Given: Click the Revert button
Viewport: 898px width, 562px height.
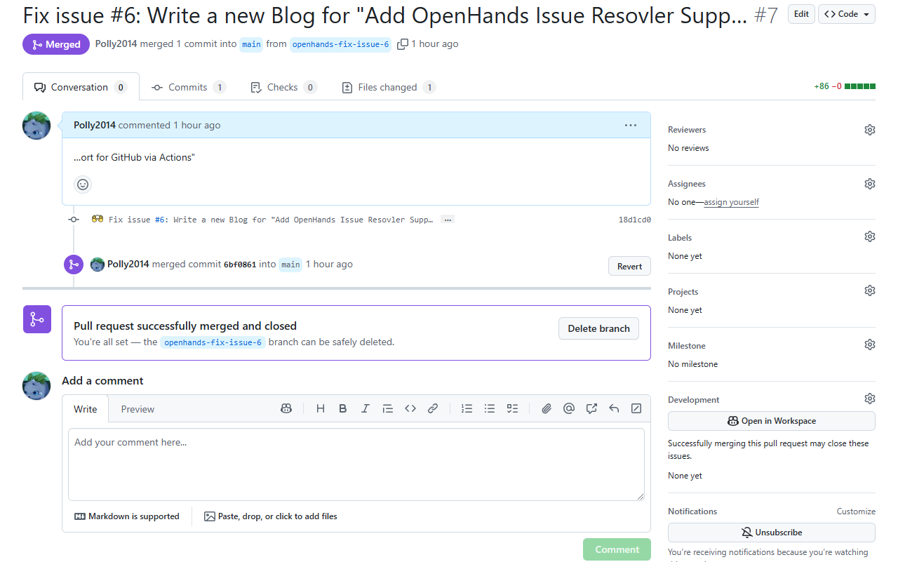Looking at the screenshot, I should pyautogui.click(x=629, y=266).
